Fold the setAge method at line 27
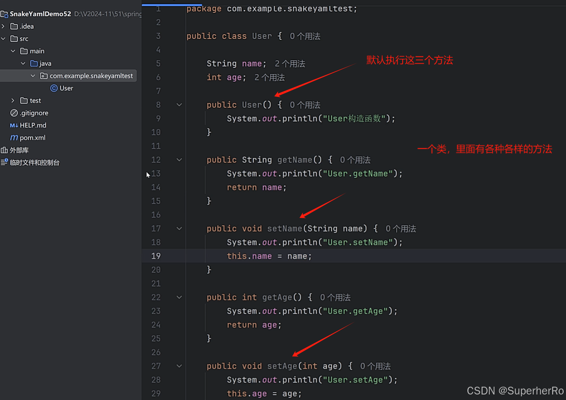 coord(179,366)
